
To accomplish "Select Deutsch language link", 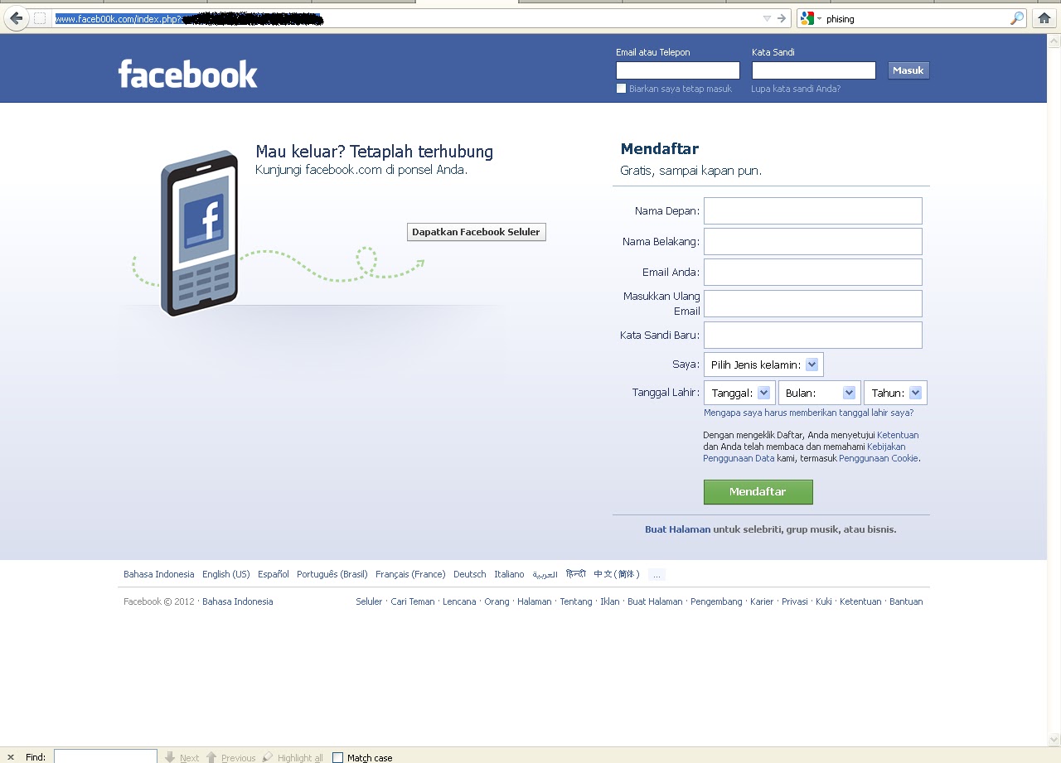I will point(470,574).
